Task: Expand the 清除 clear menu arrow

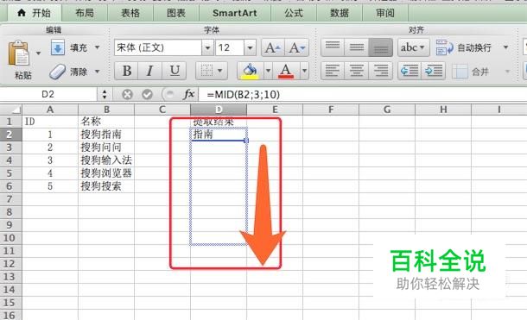Action: (97, 72)
